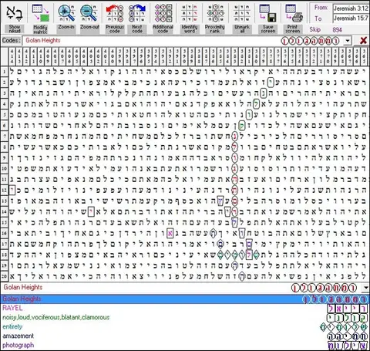This screenshot has height=351, width=370.
Task: Click the Show nikud icon
Action: tap(15, 13)
